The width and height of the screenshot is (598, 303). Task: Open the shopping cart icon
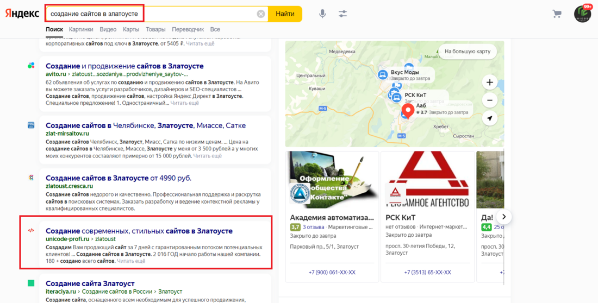(x=557, y=14)
